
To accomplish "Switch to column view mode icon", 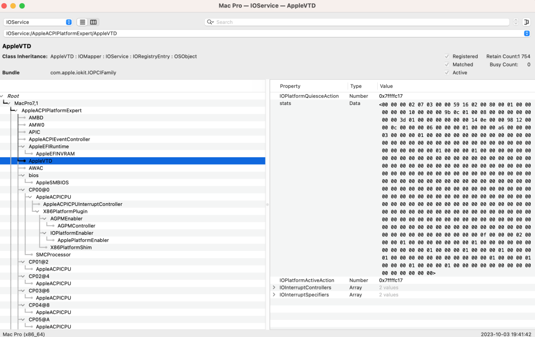I will tap(93, 22).
